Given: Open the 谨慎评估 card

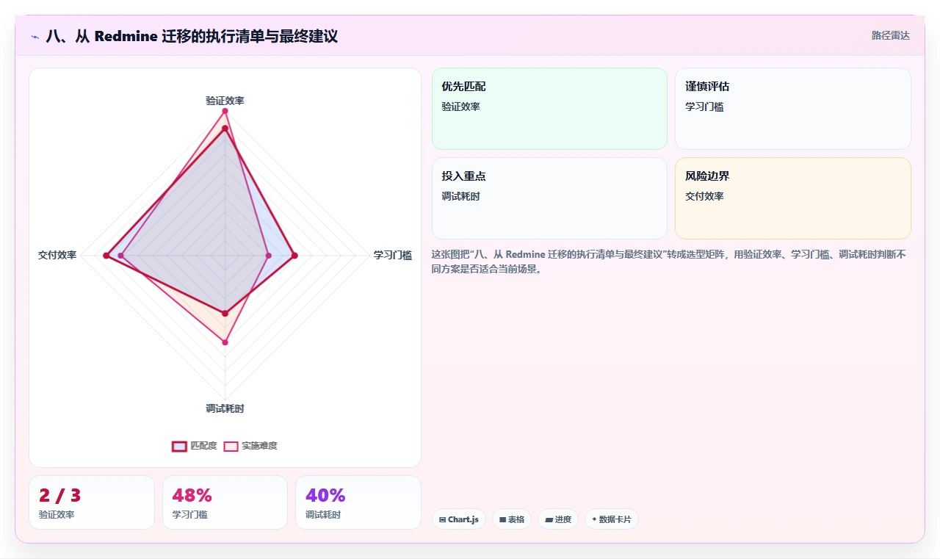Looking at the screenshot, I should coord(793,109).
